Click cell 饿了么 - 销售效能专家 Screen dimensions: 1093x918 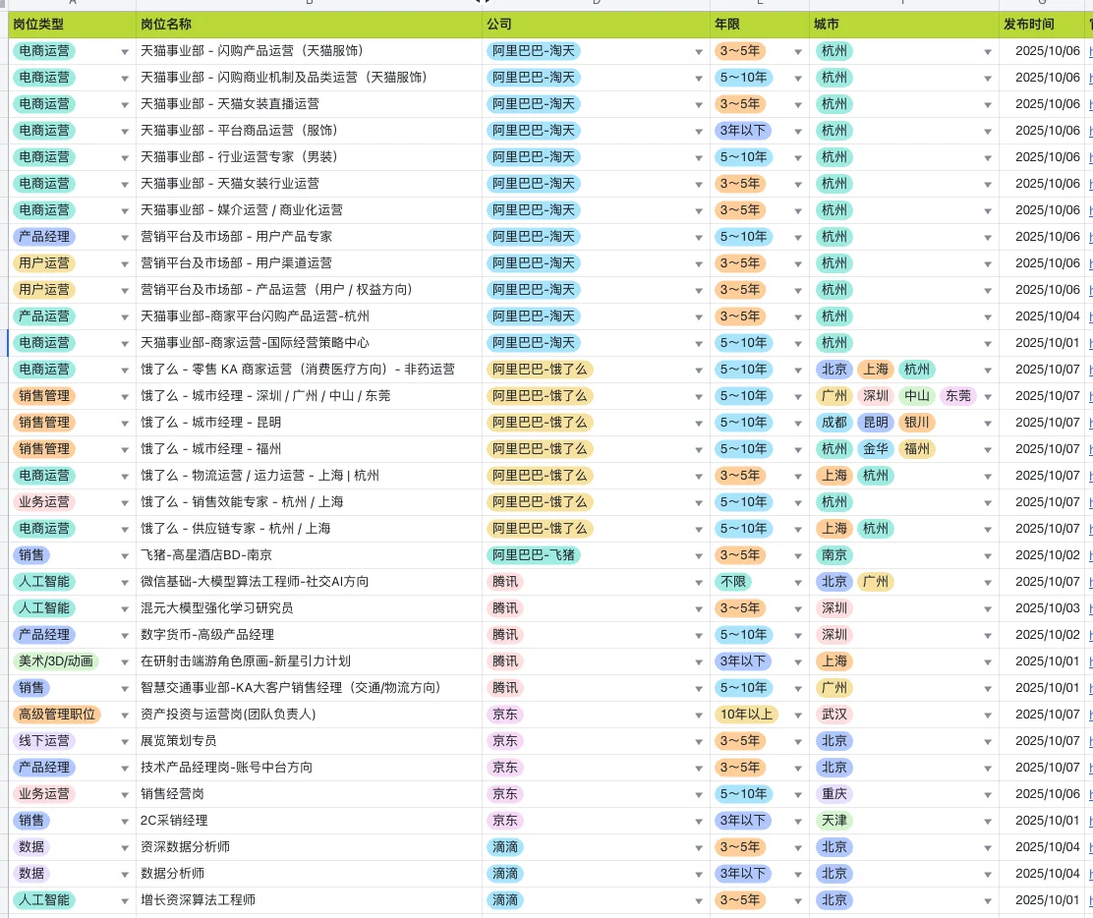coord(309,502)
